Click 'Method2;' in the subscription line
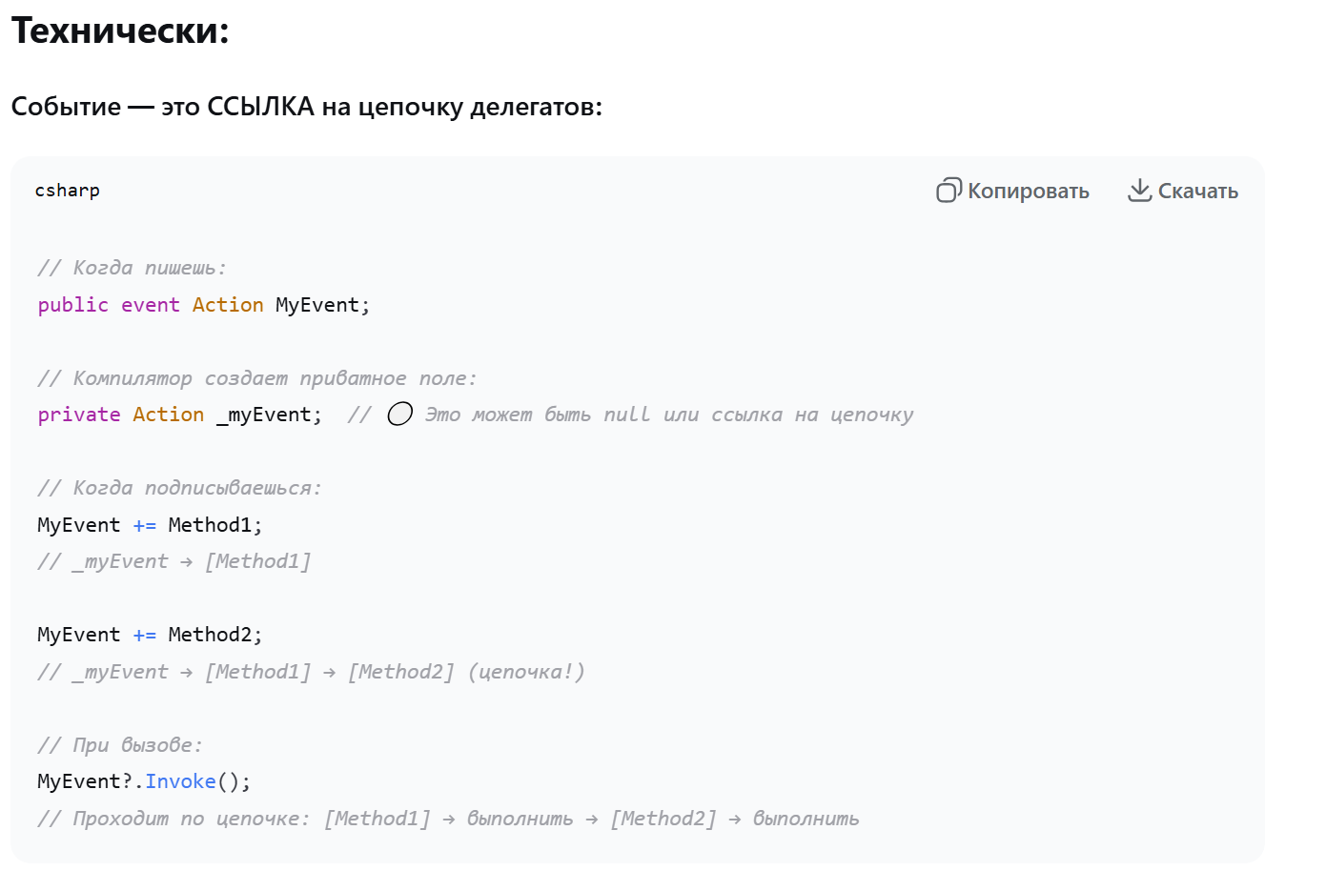Image resolution: width=1326 pixels, height=891 pixels. [214, 635]
